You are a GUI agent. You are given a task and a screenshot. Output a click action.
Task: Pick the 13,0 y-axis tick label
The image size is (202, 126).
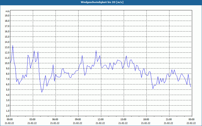pos(7,47)
